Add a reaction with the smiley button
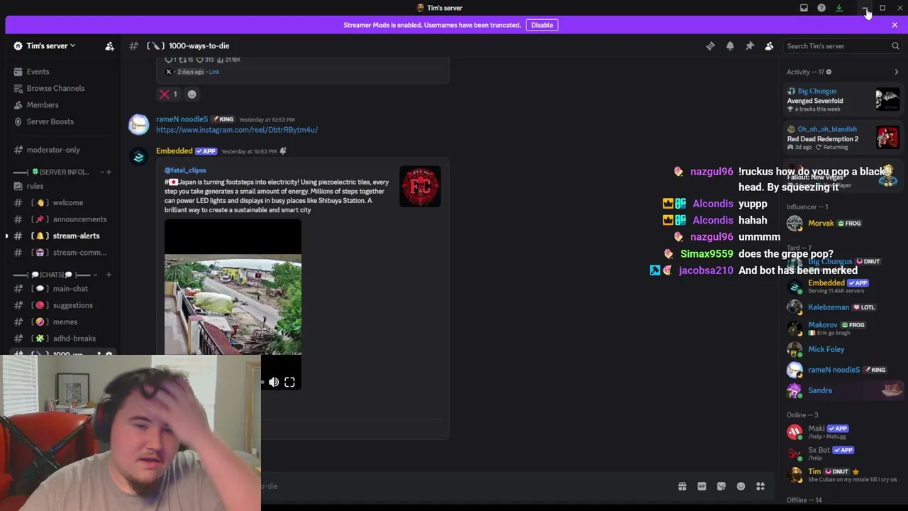 pyautogui.click(x=192, y=94)
